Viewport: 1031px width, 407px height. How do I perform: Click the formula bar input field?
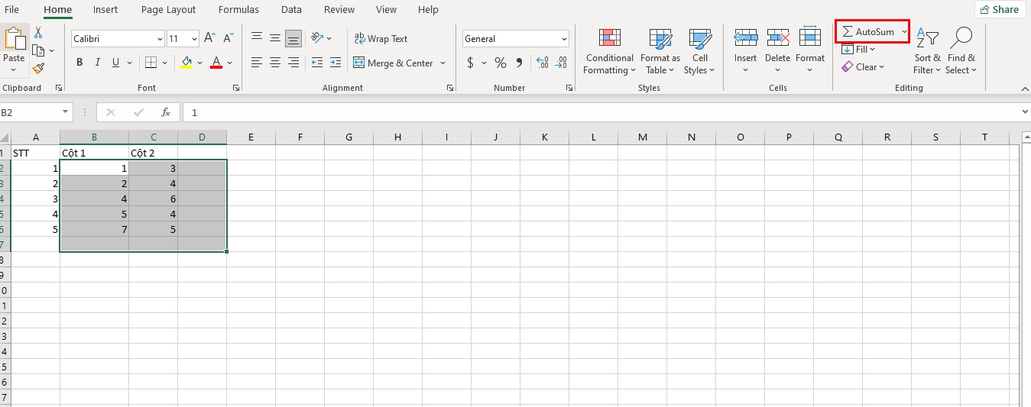click(x=600, y=112)
